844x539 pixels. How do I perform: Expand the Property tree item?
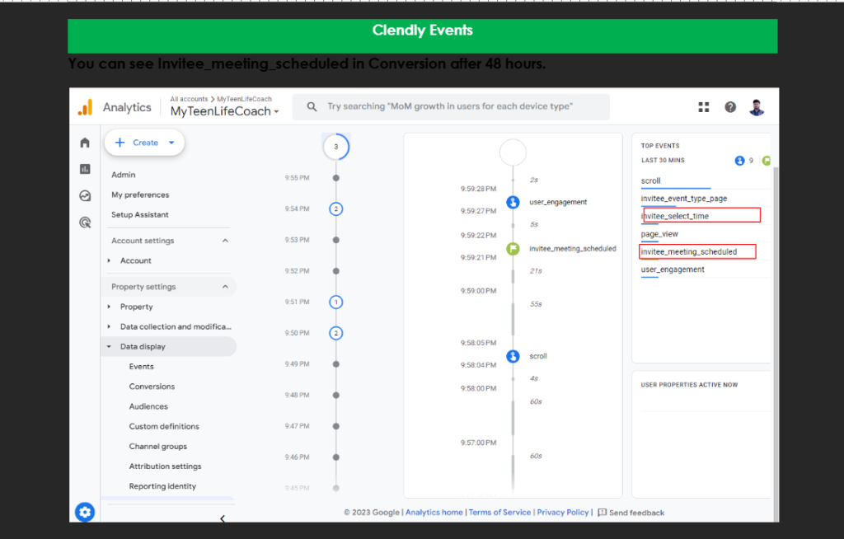click(x=109, y=307)
